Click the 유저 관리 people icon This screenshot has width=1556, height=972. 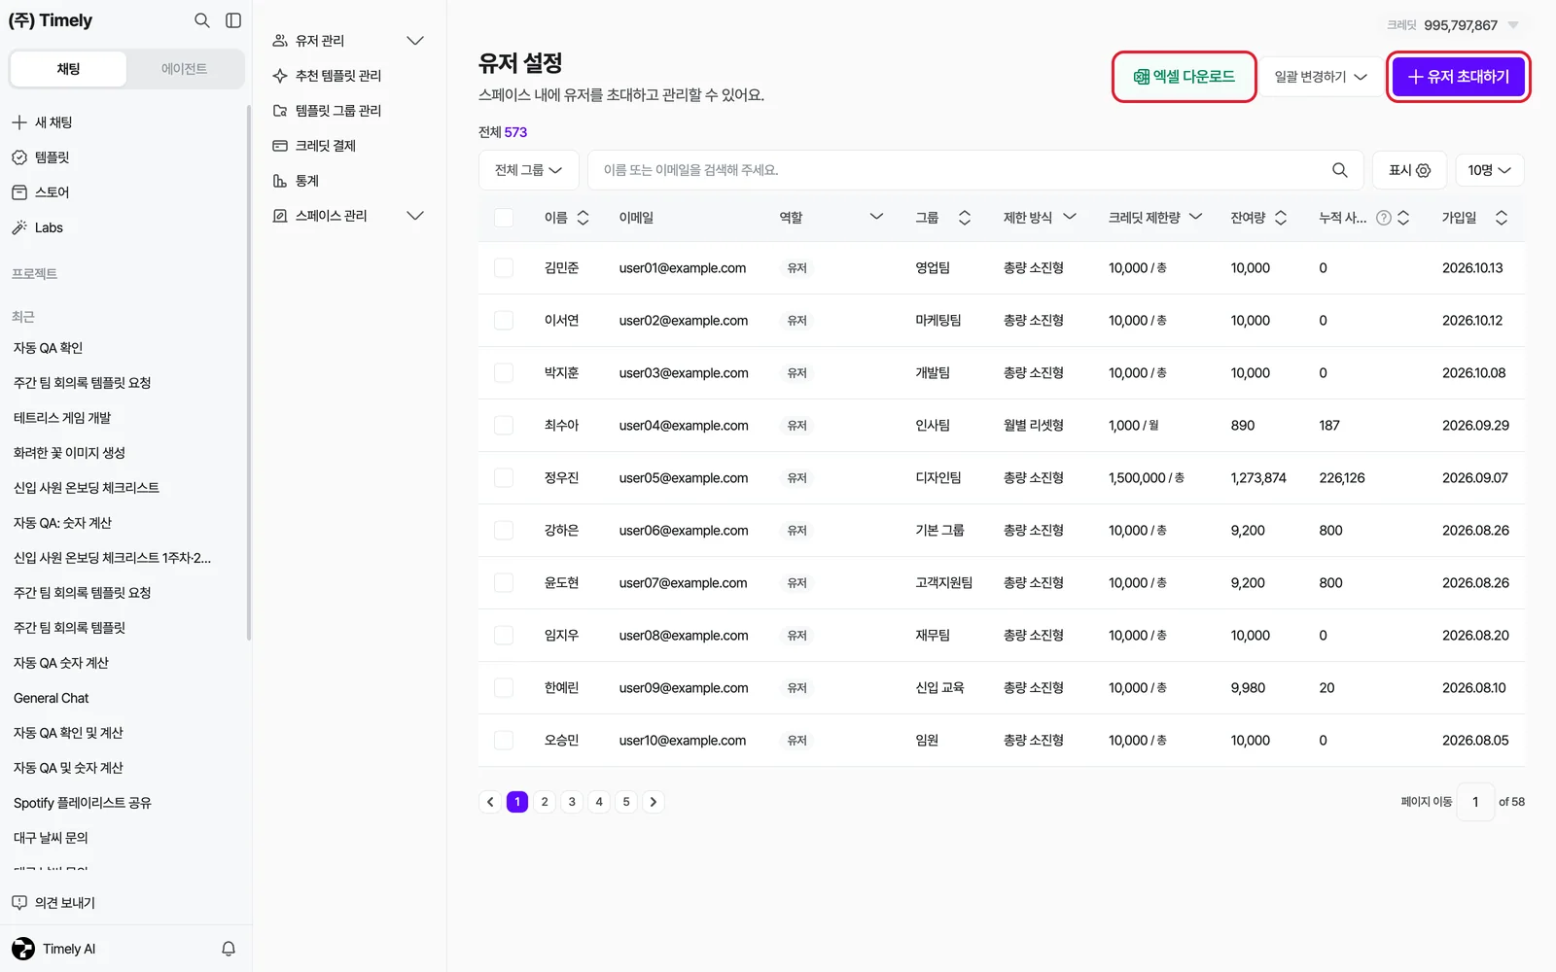point(280,41)
